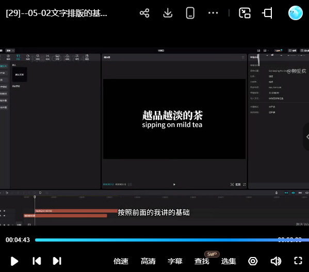Toggle the first cyan snapping icon in timeline
309x272 pixels.
(x=286, y=193)
